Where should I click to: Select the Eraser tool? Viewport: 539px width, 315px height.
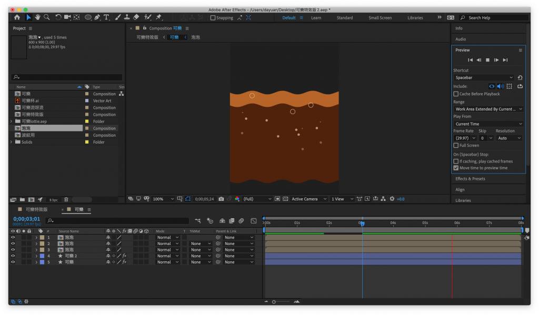(x=136, y=17)
